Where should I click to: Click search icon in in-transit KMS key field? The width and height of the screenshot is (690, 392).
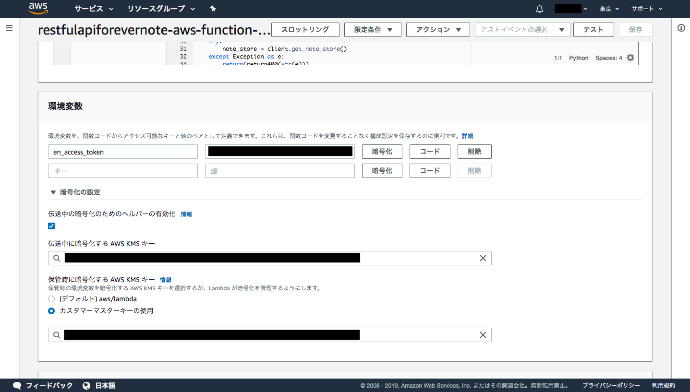pos(57,258)
